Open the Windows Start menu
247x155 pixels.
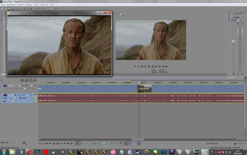[x=4, y=152]
